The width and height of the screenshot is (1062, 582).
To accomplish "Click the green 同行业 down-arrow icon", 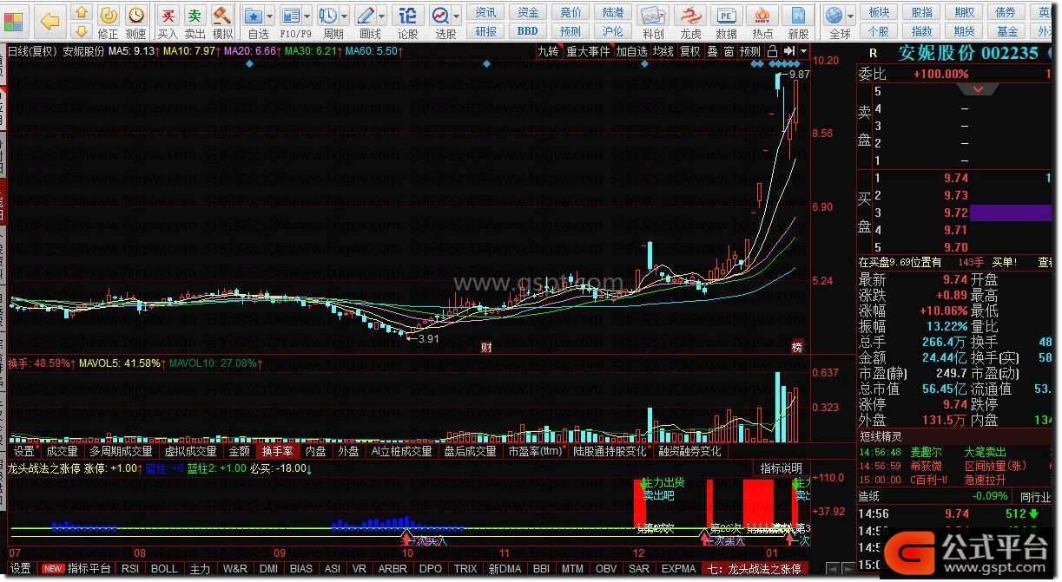I will 1033,514.
